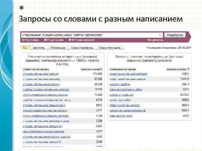202x151 pixels.
Task: Open link 'стиральная машина самсунг wf'
Action: [42, 126]
